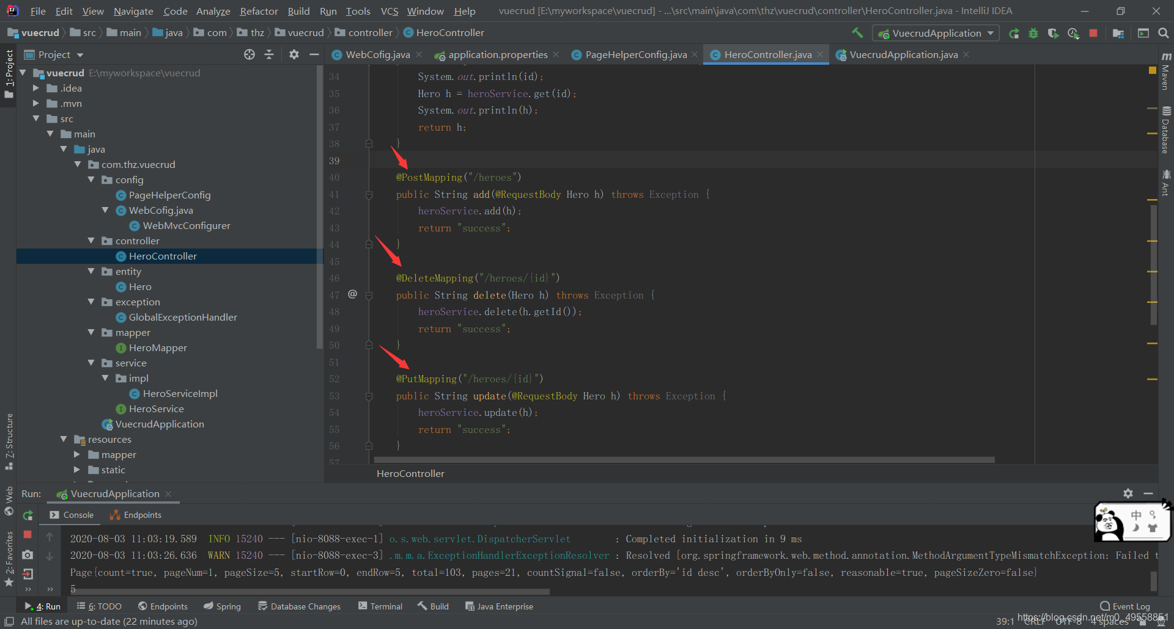The image size is (1174, 629).
Task: Open the Event Log
Action: pos(1129,606)
